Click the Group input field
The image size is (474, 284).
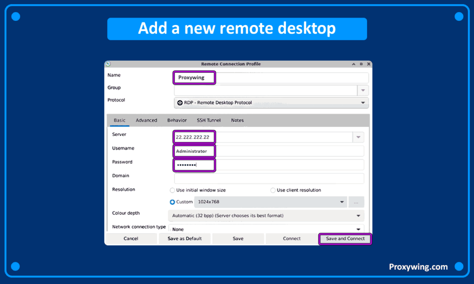point(266,90)
